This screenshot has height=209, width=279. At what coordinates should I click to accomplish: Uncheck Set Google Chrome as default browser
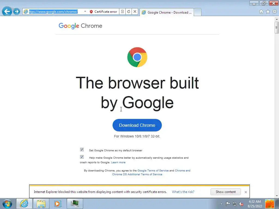click(x=82, y=150)
